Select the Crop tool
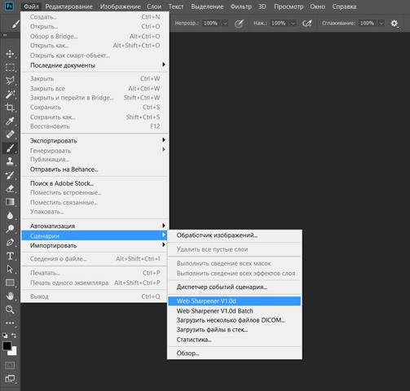 click(x=10, y=108)
